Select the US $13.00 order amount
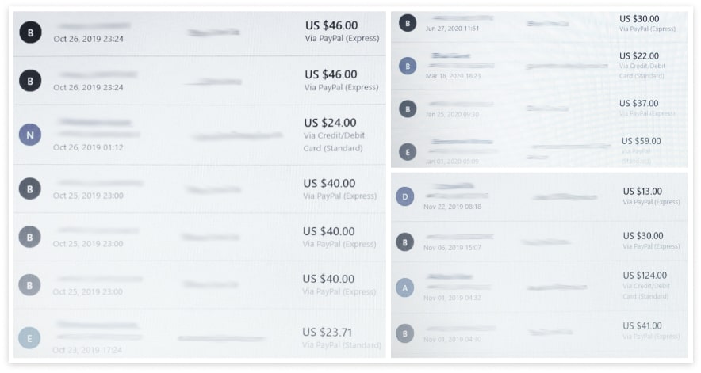The image size is (701, 373). click(x=642, y=191)
